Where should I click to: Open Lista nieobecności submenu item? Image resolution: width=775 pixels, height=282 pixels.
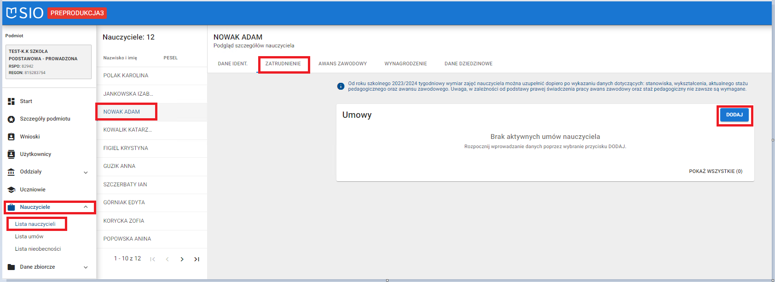pos(38,249)
